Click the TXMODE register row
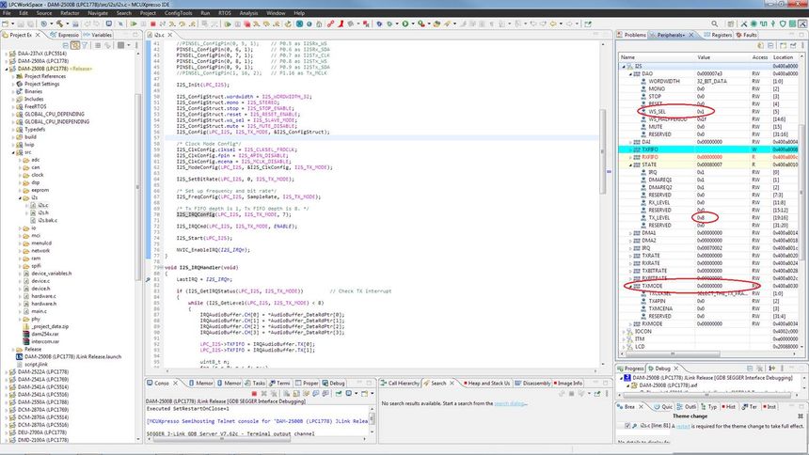The height and width of the screenshot is (455, 809). pos(709,286)
